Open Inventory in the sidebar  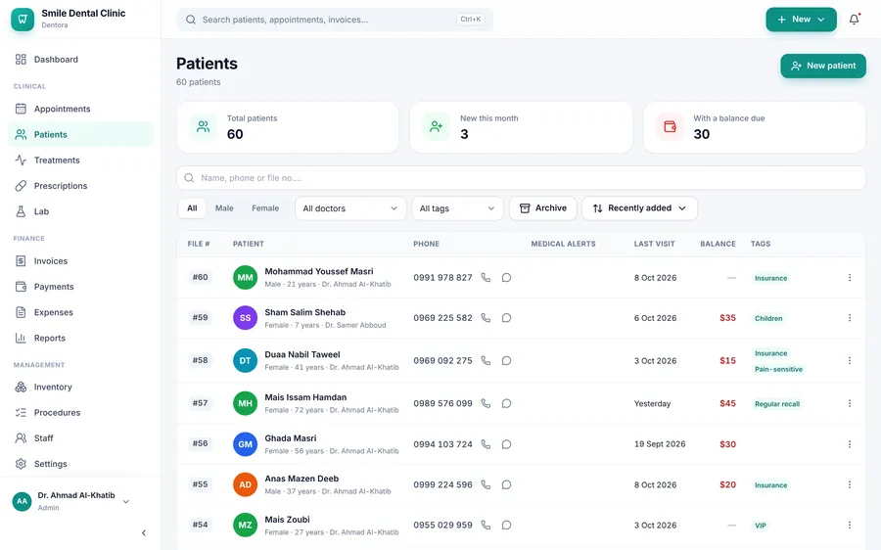tap(80, 388)
